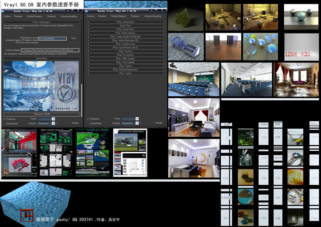Screen dimensions: 321x227
Task: Open the Preset dropdown in the license window
Action: point(46,119)
